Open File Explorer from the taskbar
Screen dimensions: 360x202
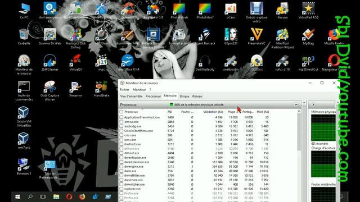coord(56,196)
